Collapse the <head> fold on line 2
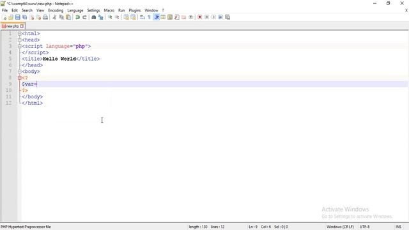Viewport: 409px width, 230px height. click(x=20, y=40)
